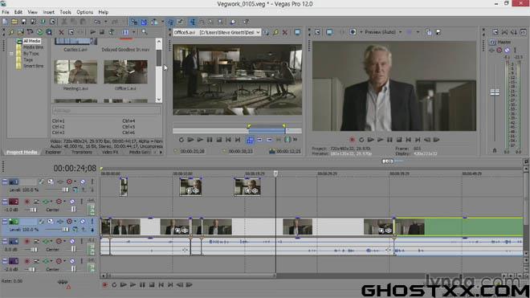
Task: Toggle Enable Snapping in the main toolbar
Action: 134,22
